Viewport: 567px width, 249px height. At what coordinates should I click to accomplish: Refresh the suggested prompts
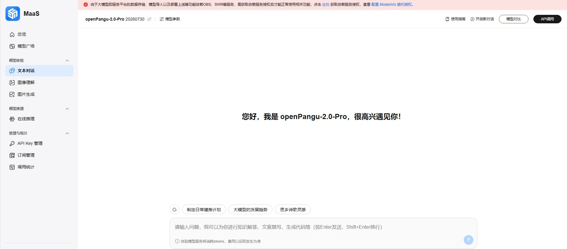click(x=174, y=210)
